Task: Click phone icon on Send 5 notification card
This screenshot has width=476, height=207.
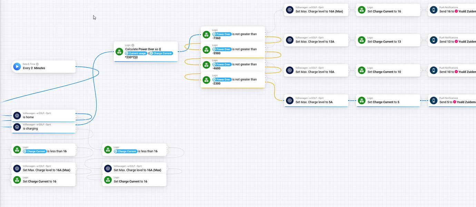Action: [x=434, y=100]
